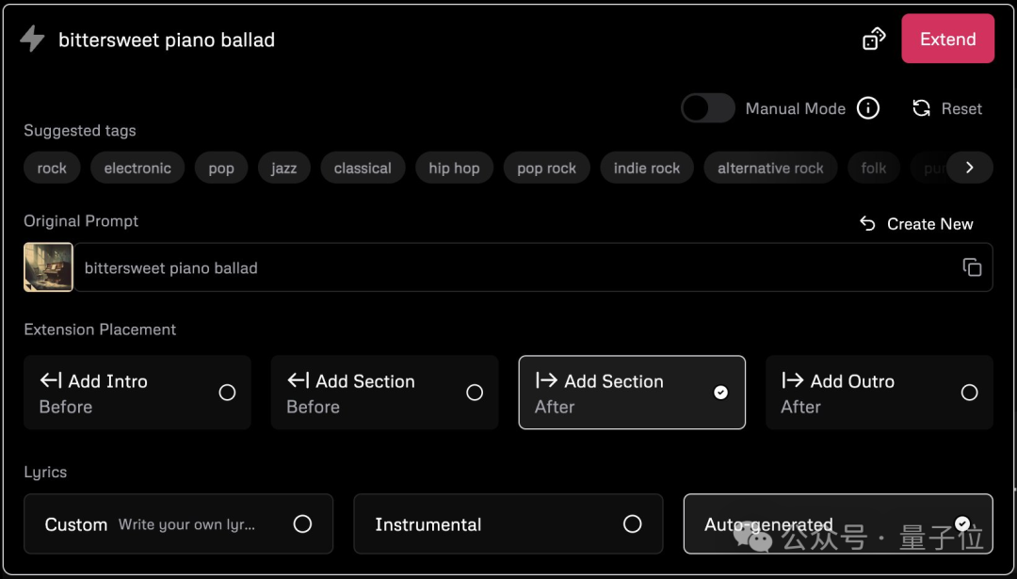The image size is (1017, 579).
Task: Copy the original prompt with copy icon
Action: pyautogui.click(x=972, y=267)
